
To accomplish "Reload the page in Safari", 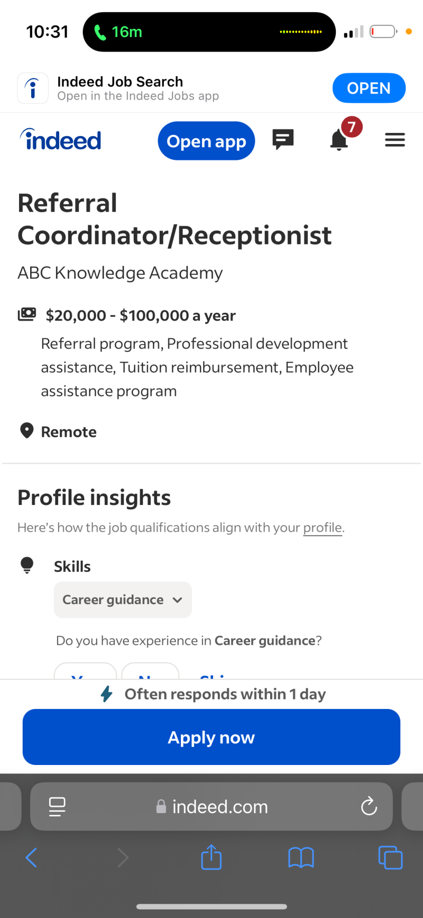I will click(369, 807).
